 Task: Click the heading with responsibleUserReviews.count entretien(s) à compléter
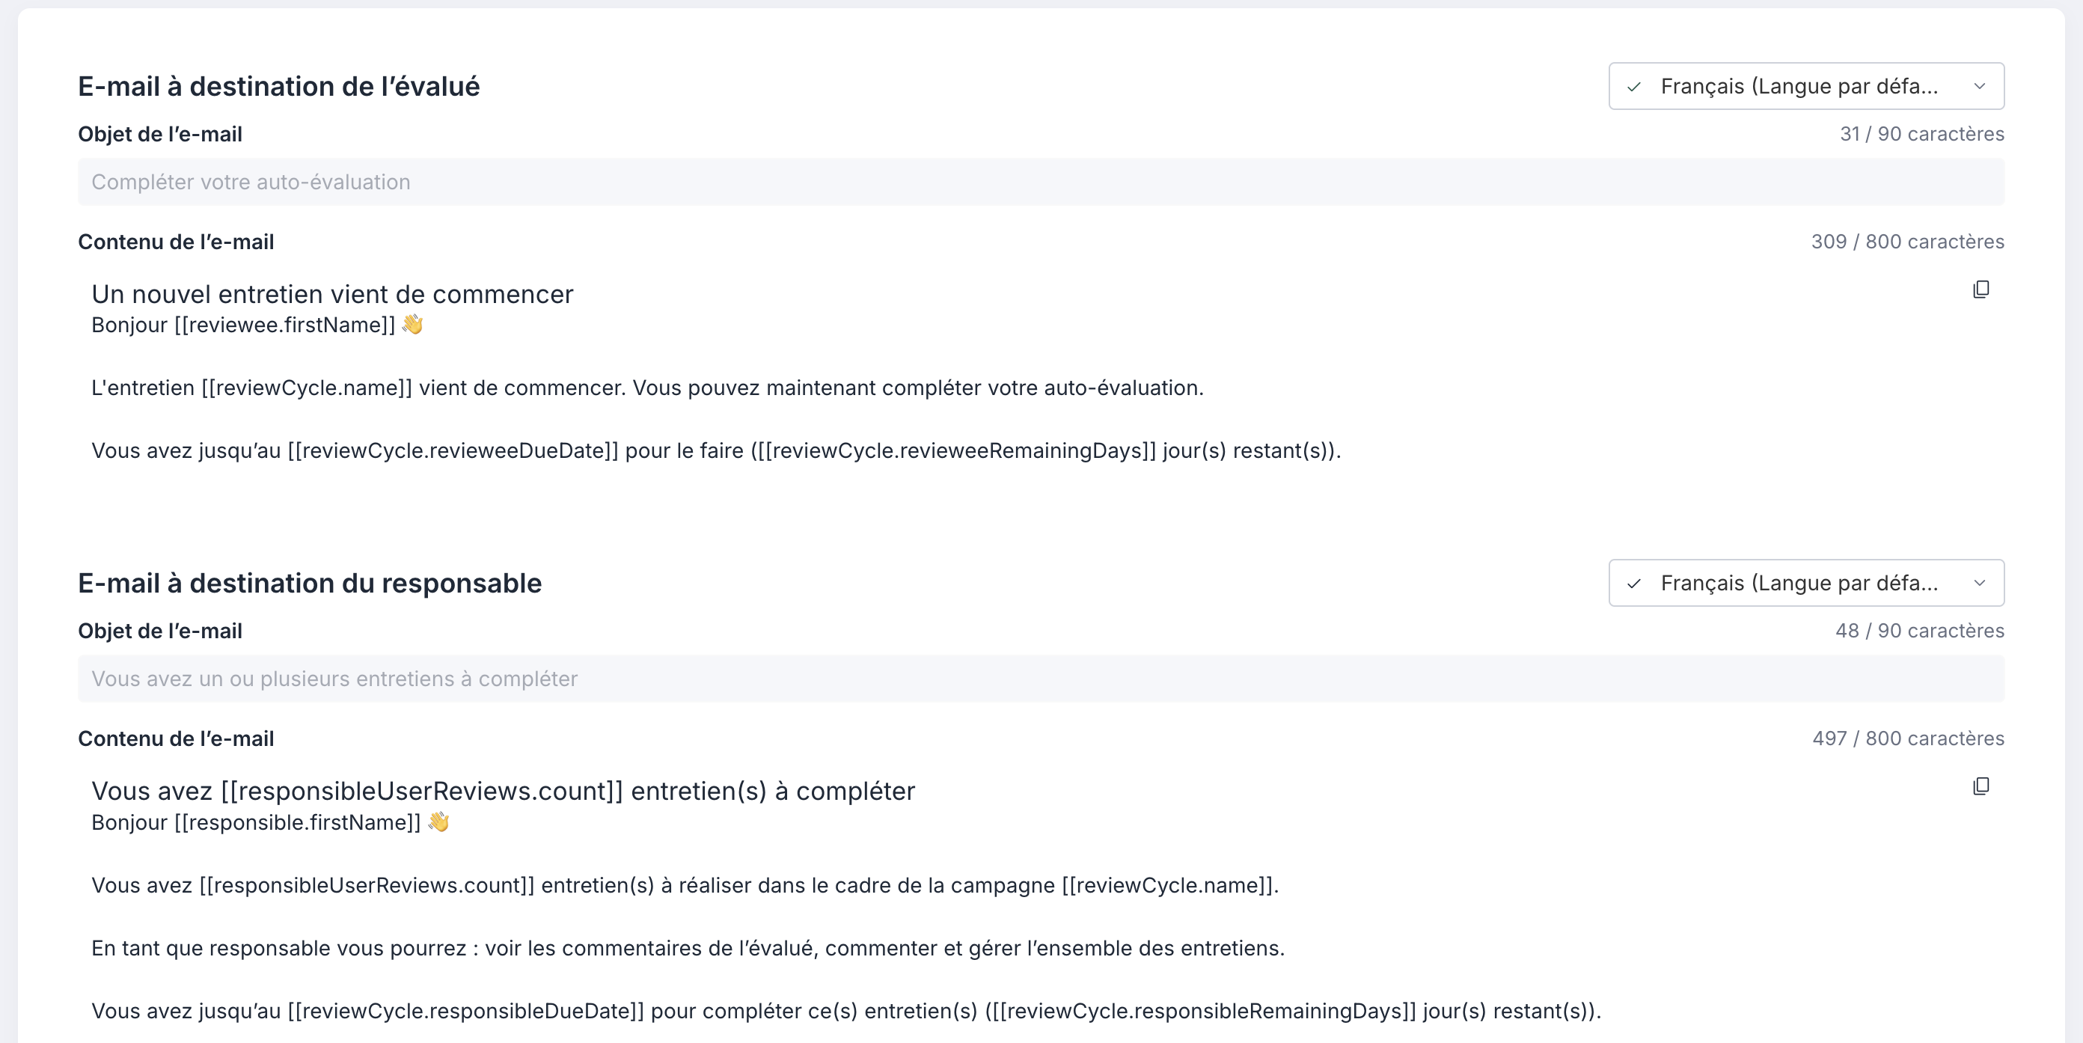point(503,791)
